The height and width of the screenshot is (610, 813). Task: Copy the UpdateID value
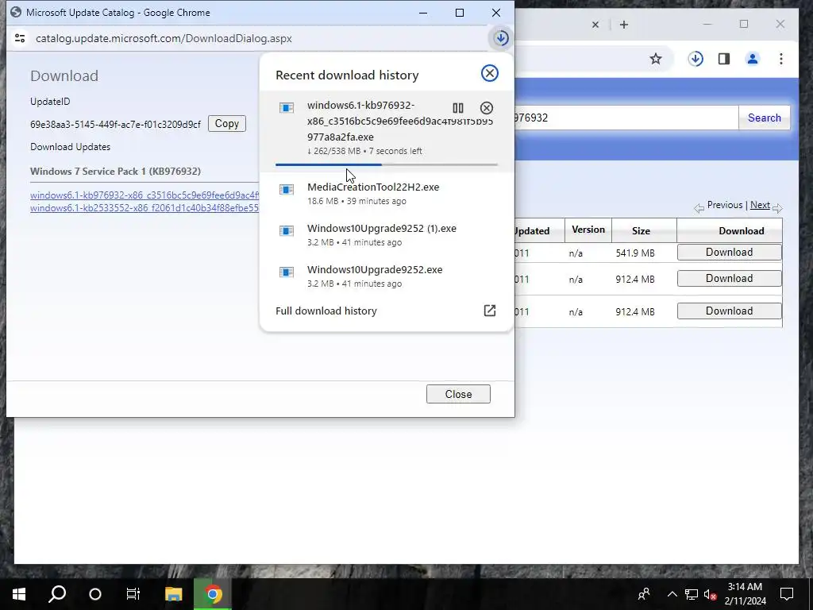tap(226, 123)
